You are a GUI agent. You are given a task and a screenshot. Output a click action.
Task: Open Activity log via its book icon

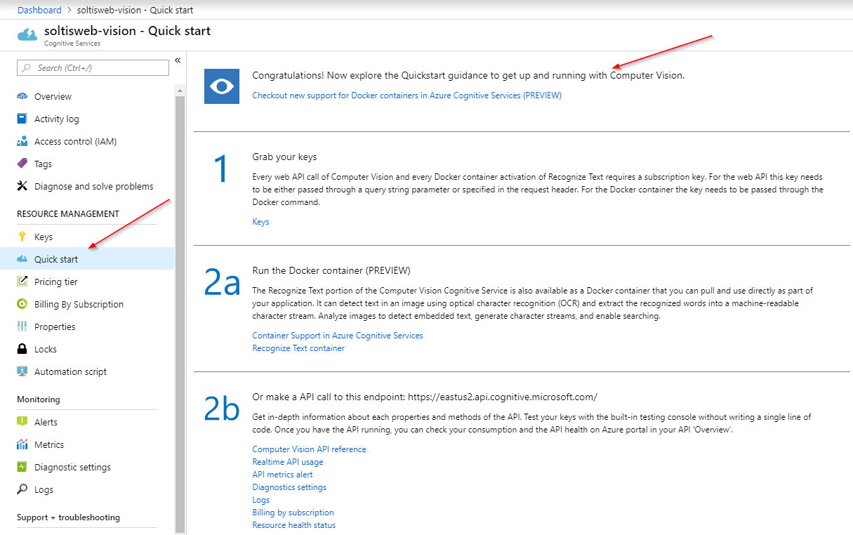click(22, 119)
